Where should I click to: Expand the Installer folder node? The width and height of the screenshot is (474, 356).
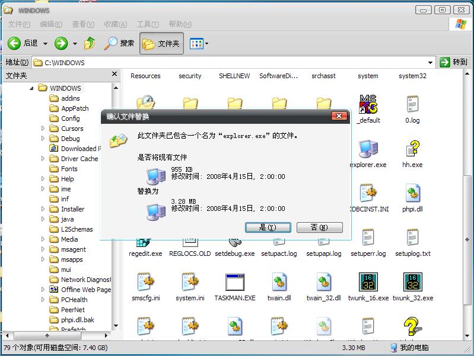43,209
